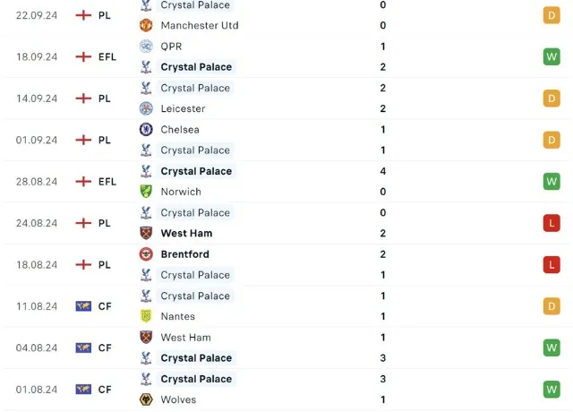This screenshot has height=412, width=573.
Task: Select the 14.09.24 match date
Action: [x=37, y=99]
